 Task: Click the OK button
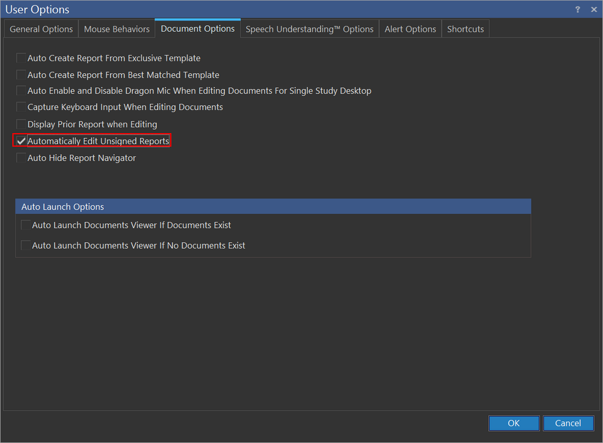[x=513, y=423]
